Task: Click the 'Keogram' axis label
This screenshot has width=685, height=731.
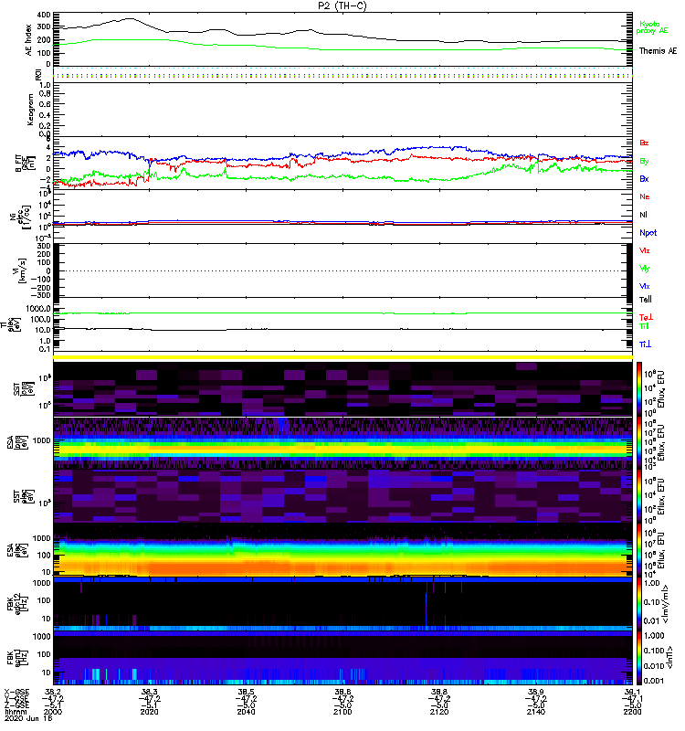Action: [30, 109]
